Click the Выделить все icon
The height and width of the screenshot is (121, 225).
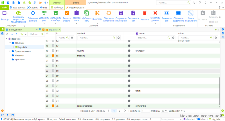[x=166, y=13]
